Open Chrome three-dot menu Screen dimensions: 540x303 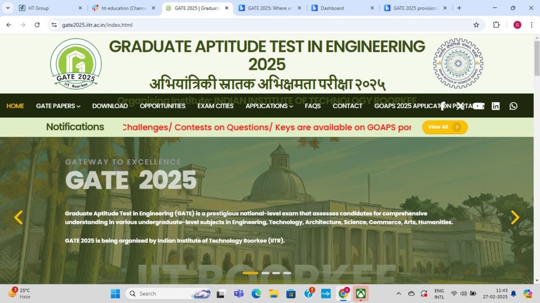pyautogui.click(x=532, y=25)
